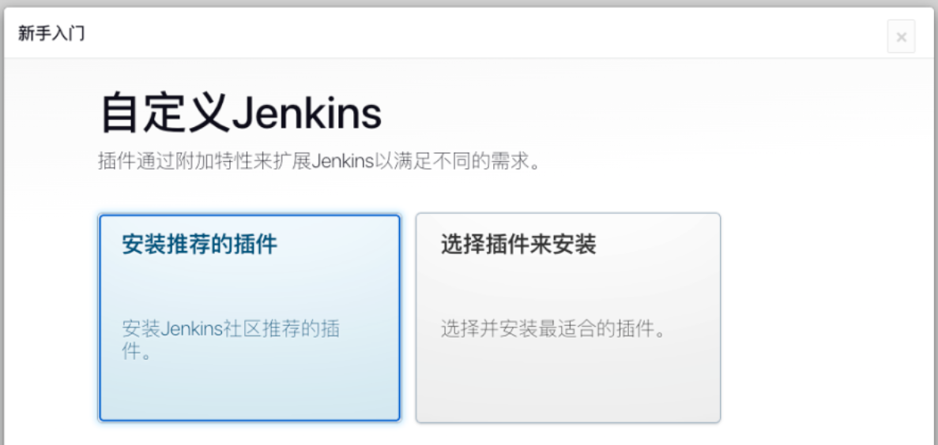The height and width of the screenshot is (445, 938).
Task: Click the 新手入门 dialog title
Action: 51,33
